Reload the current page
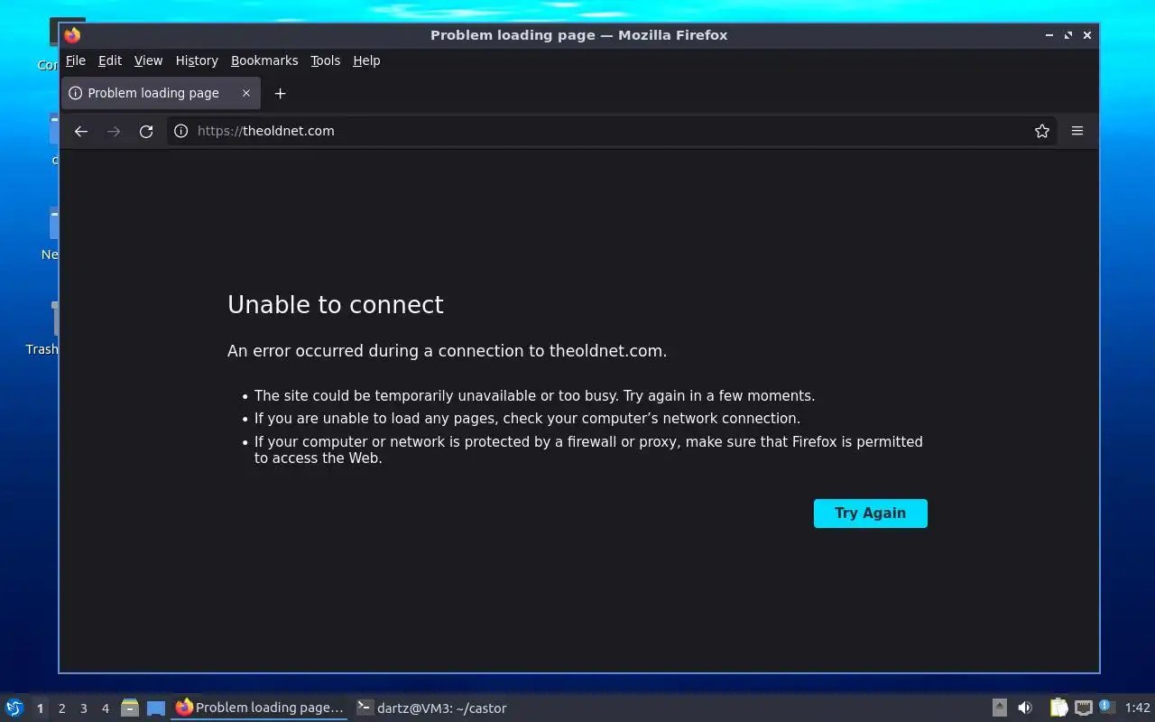The image size is (1155, 722). [146, 131]
